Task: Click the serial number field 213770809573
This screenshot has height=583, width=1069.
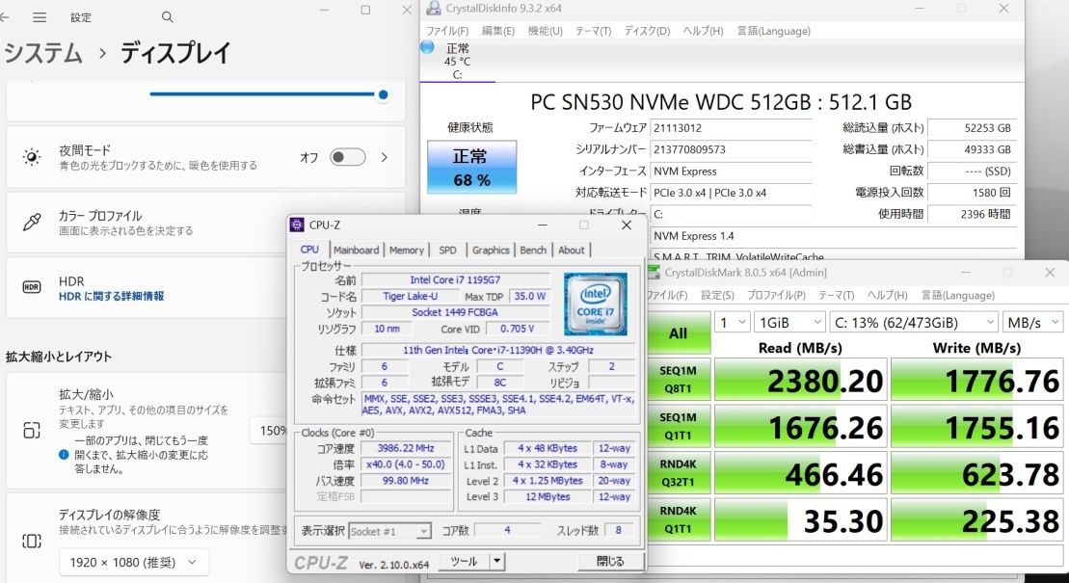Action: point(731,150)
